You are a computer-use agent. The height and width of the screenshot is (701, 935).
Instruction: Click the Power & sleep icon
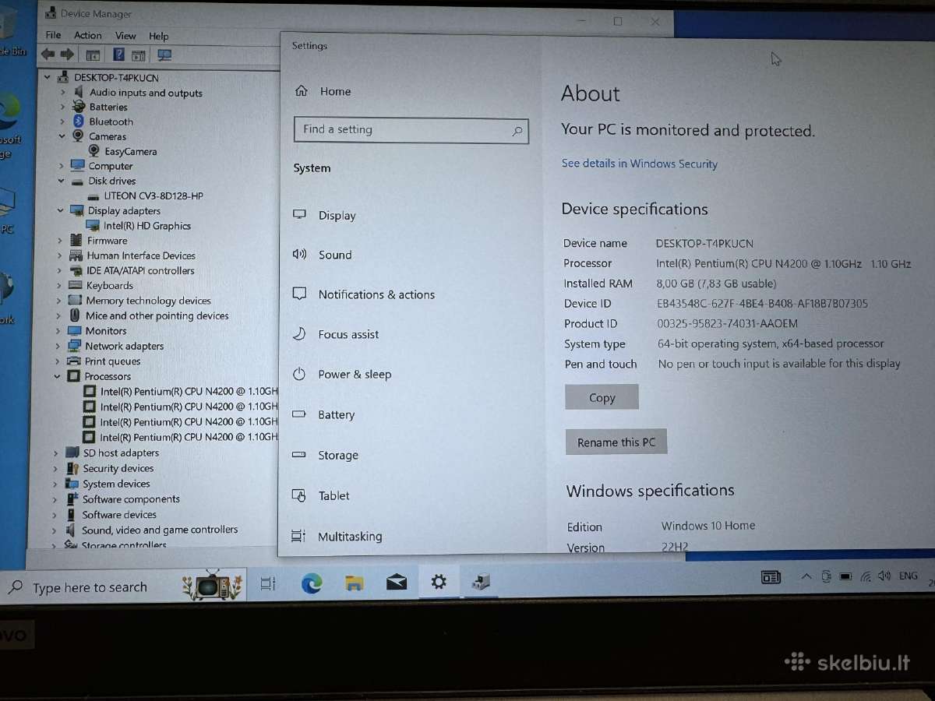(299, 374)
